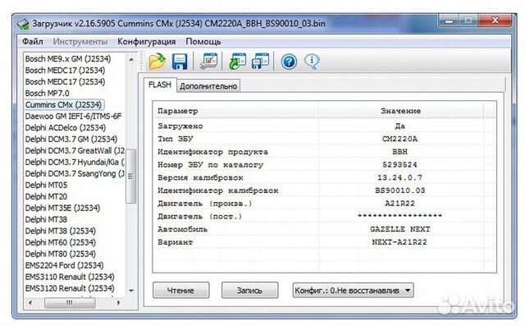Click the Чтение button
Image resolution: width=525 pixels, height=326 pixels.
tap(180, 290)
